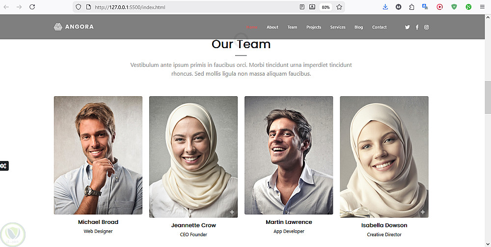Click the 80% zoom level indicator
This screenshot has height=247, width=491.
pos(326,7)
